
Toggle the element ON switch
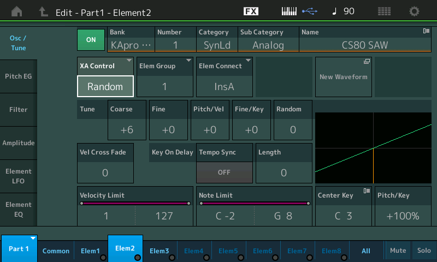pyautogui.click(x=91, y=40)
